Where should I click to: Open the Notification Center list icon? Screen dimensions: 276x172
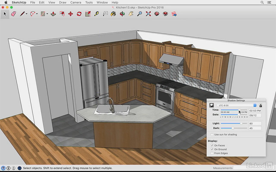pos(269,3)
